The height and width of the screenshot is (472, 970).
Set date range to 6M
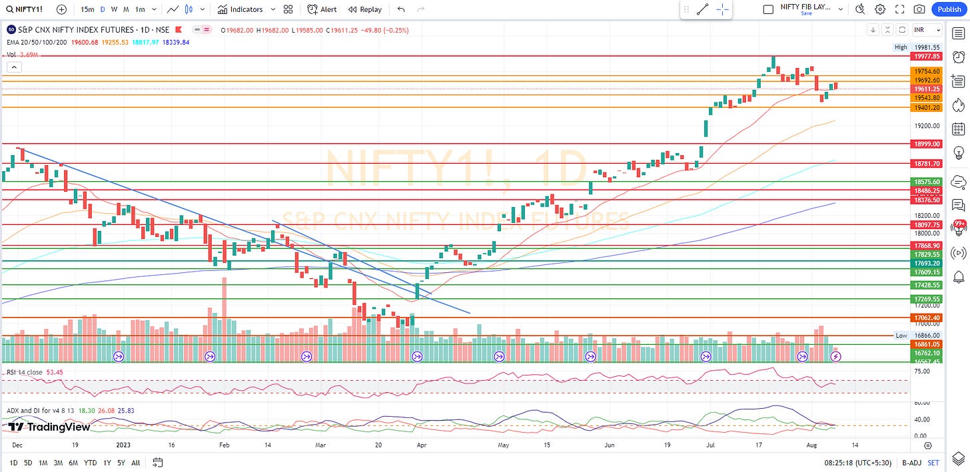point(74,462)
